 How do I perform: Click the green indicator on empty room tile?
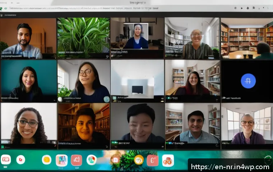click(x=114, y=98)
